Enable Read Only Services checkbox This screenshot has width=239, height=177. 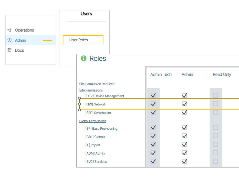click(215, 161)
